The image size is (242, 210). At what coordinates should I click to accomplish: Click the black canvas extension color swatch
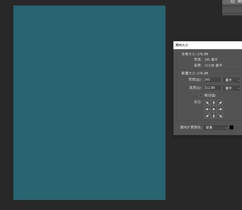tap(231, 127)
